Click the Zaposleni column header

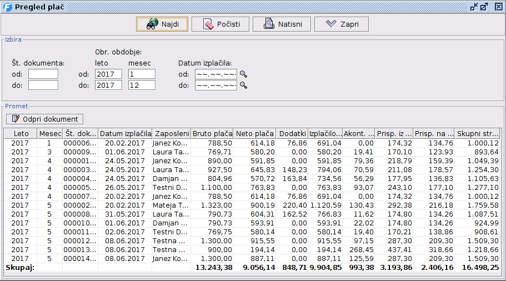pyautogui.click(x=172, y=134)
